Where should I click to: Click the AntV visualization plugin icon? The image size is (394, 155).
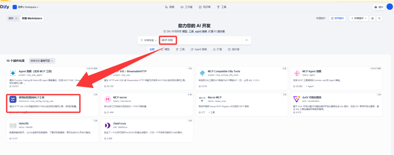297,100
